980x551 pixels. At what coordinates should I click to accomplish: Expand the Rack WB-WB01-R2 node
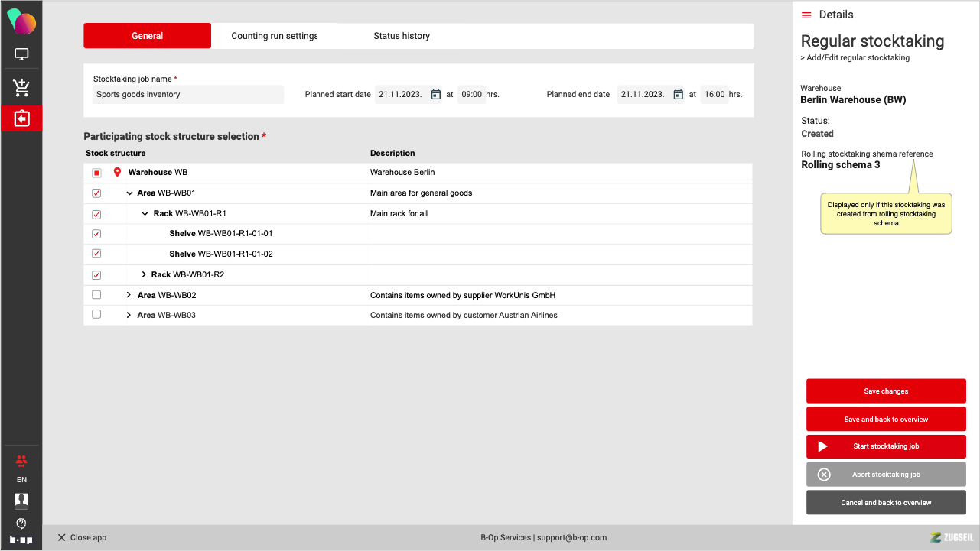[x=144, y=274]
